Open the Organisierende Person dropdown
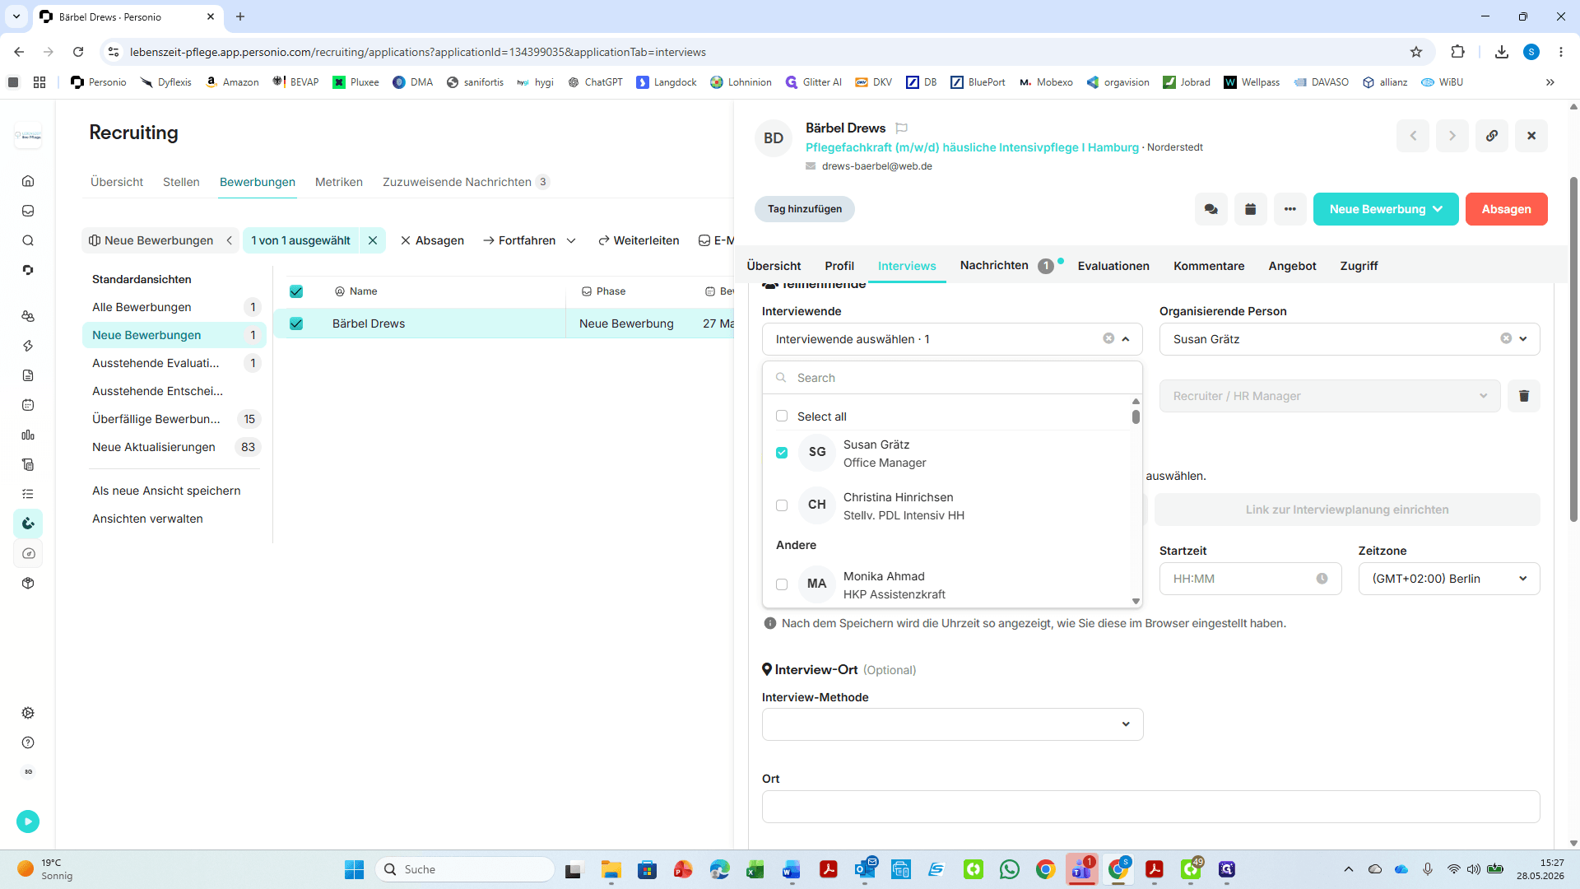1580x889 pixels. click(x=1523, y=339)
